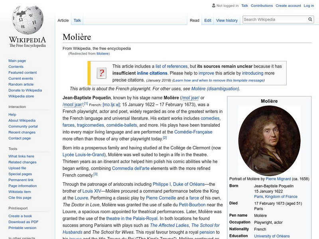Click the Moliere redirect link
Image resolution: width=319 pixels, height=239 pixels.
pyautogui.click(x=102, y=53)
